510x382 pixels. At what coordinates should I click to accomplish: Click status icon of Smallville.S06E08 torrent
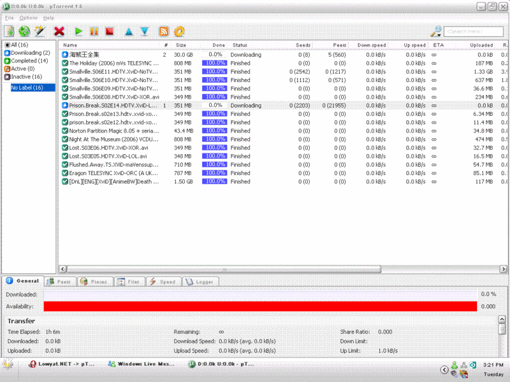pyautogui.click(x=65, y=97)
